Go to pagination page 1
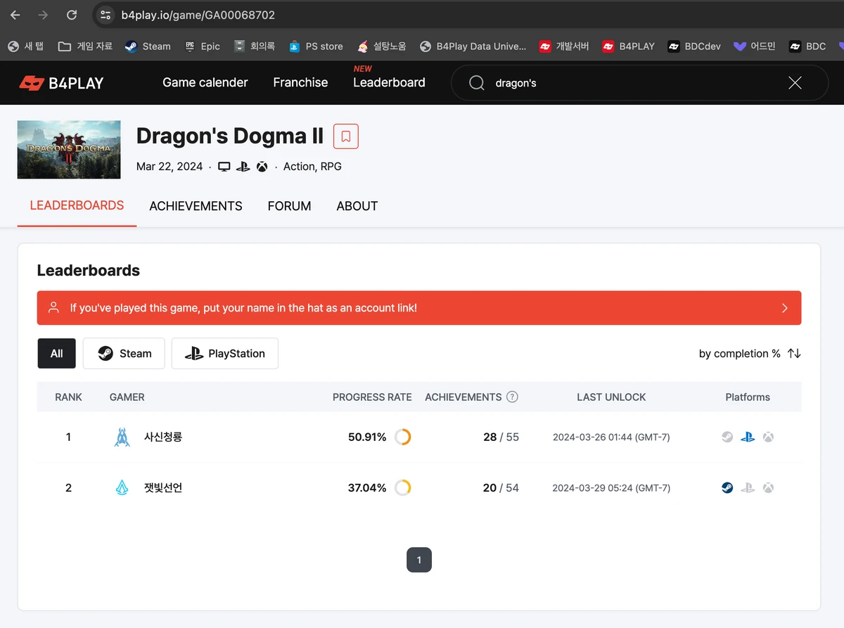This screenshot has width=844, height=628. (419, 560)
